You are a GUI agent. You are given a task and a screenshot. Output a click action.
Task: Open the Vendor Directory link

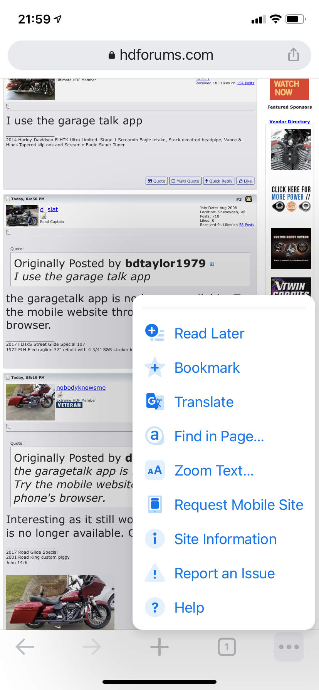289,122
